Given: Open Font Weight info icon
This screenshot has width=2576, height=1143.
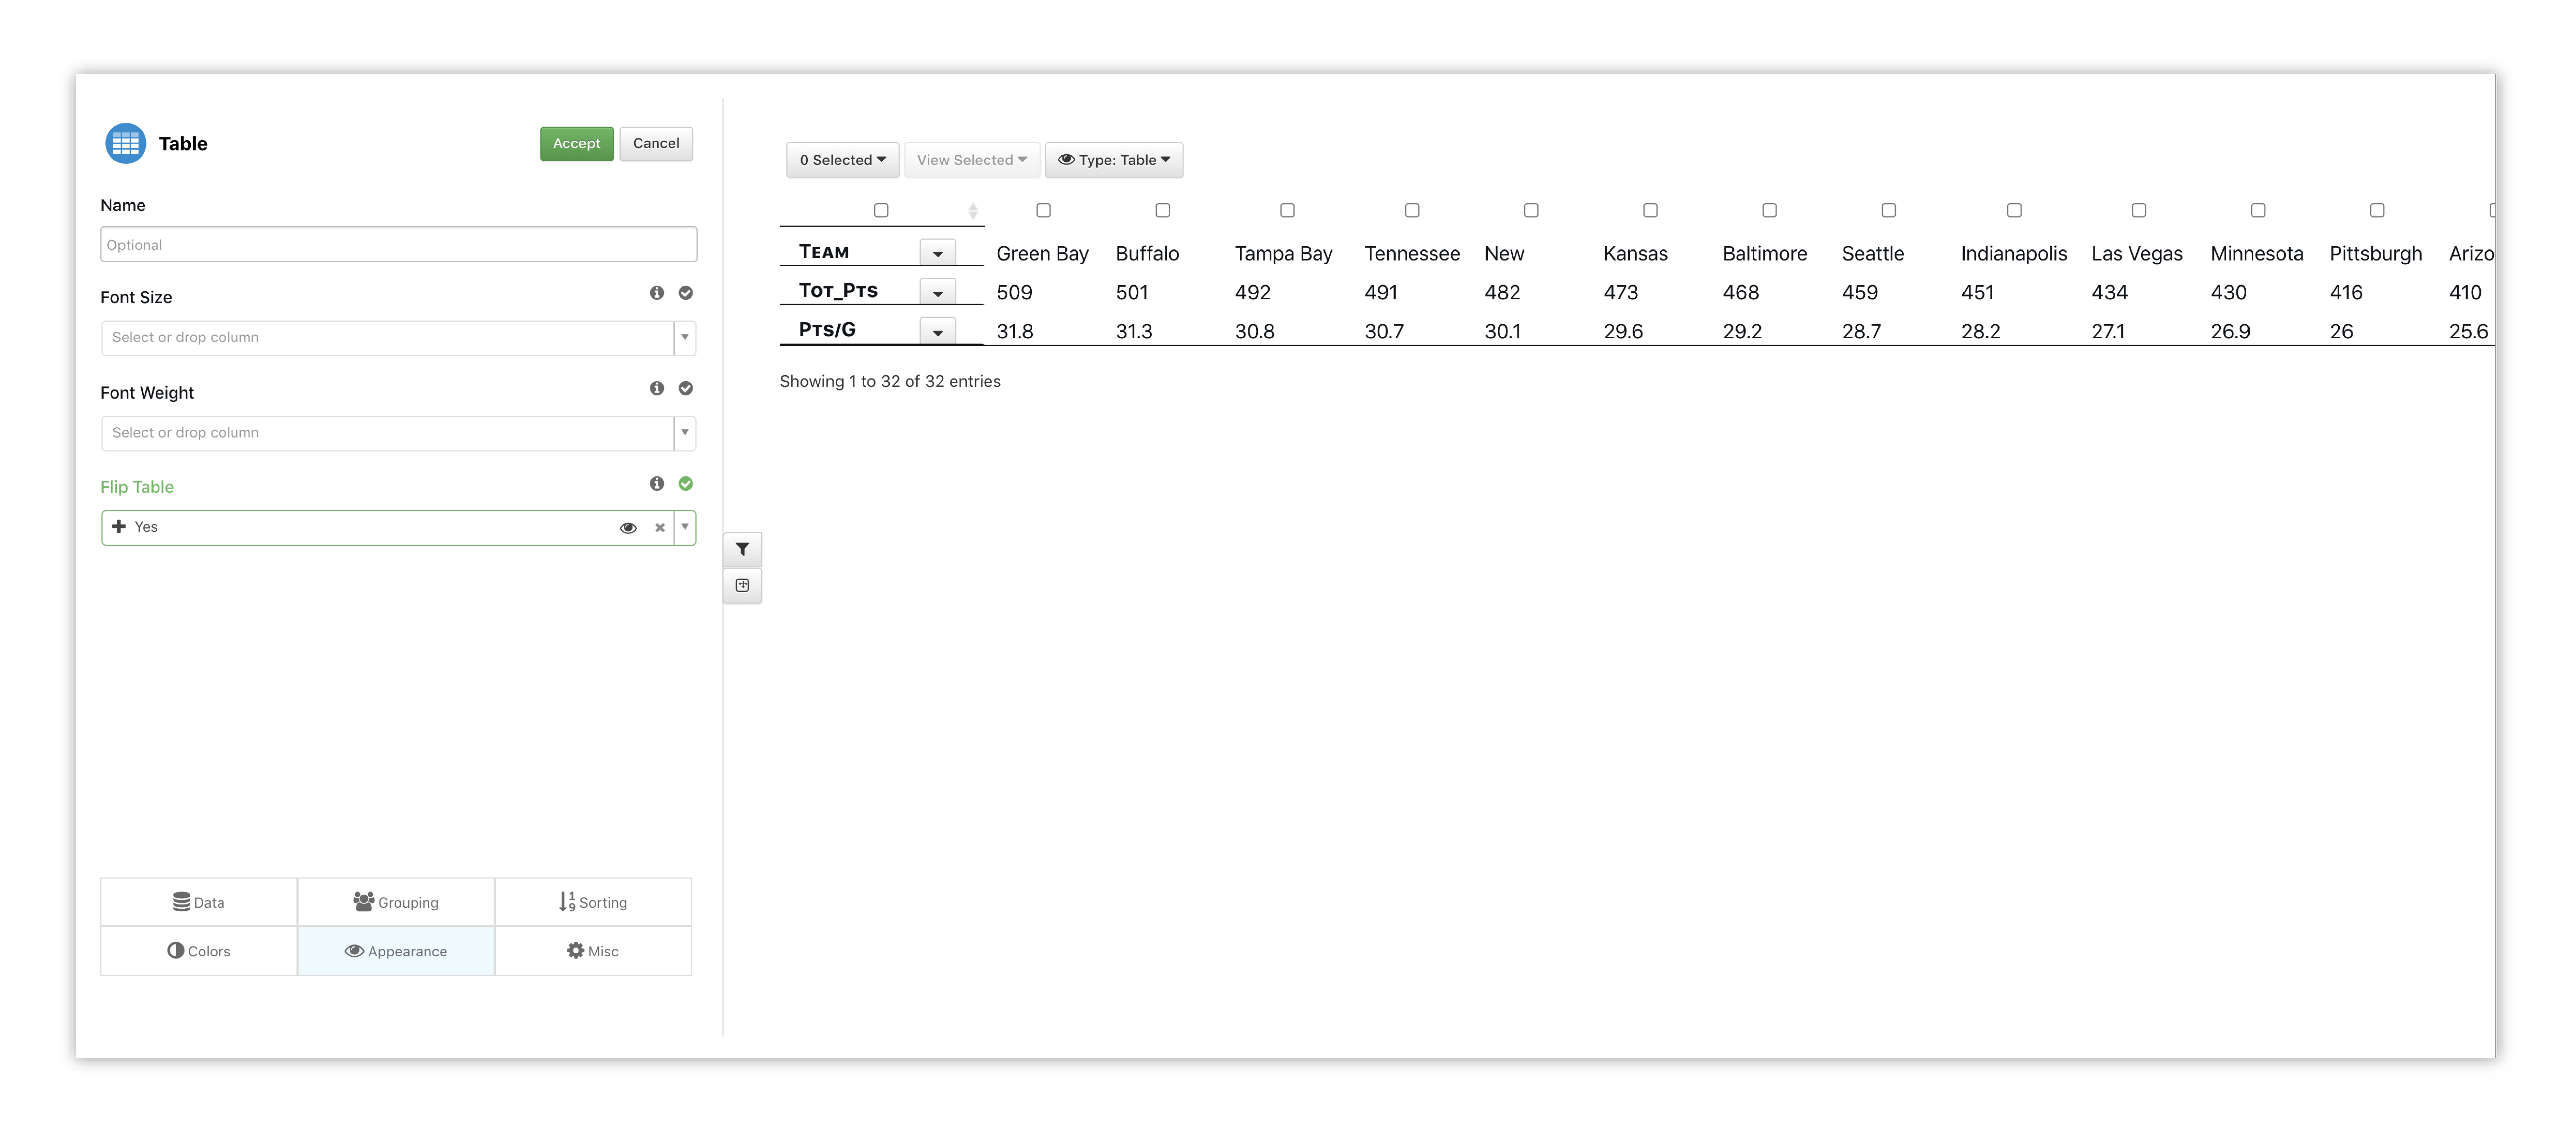Looking at the screenshot, I should click(657, 388).
